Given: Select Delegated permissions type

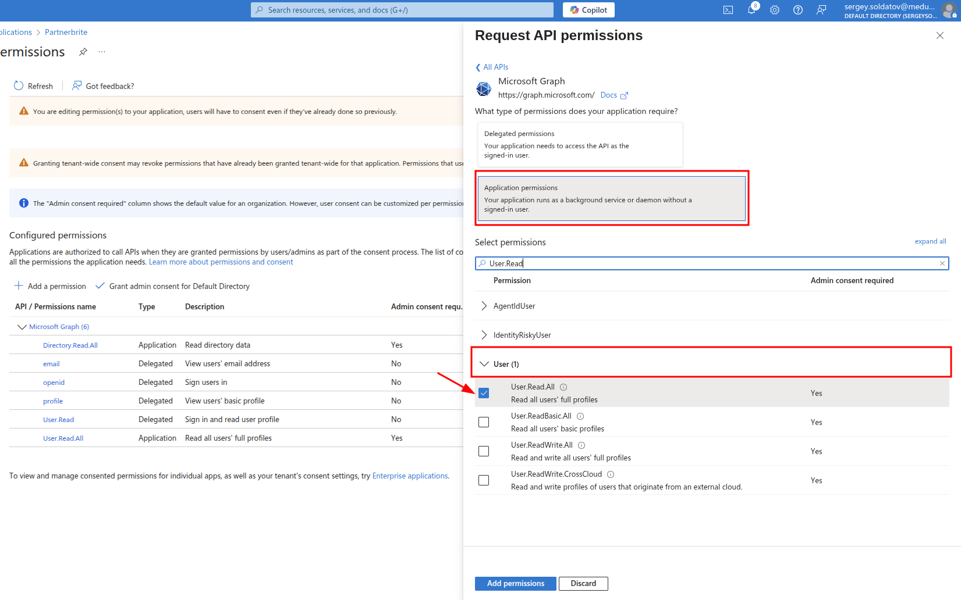Looking at the screenshot, I should (x=580, y=144).
